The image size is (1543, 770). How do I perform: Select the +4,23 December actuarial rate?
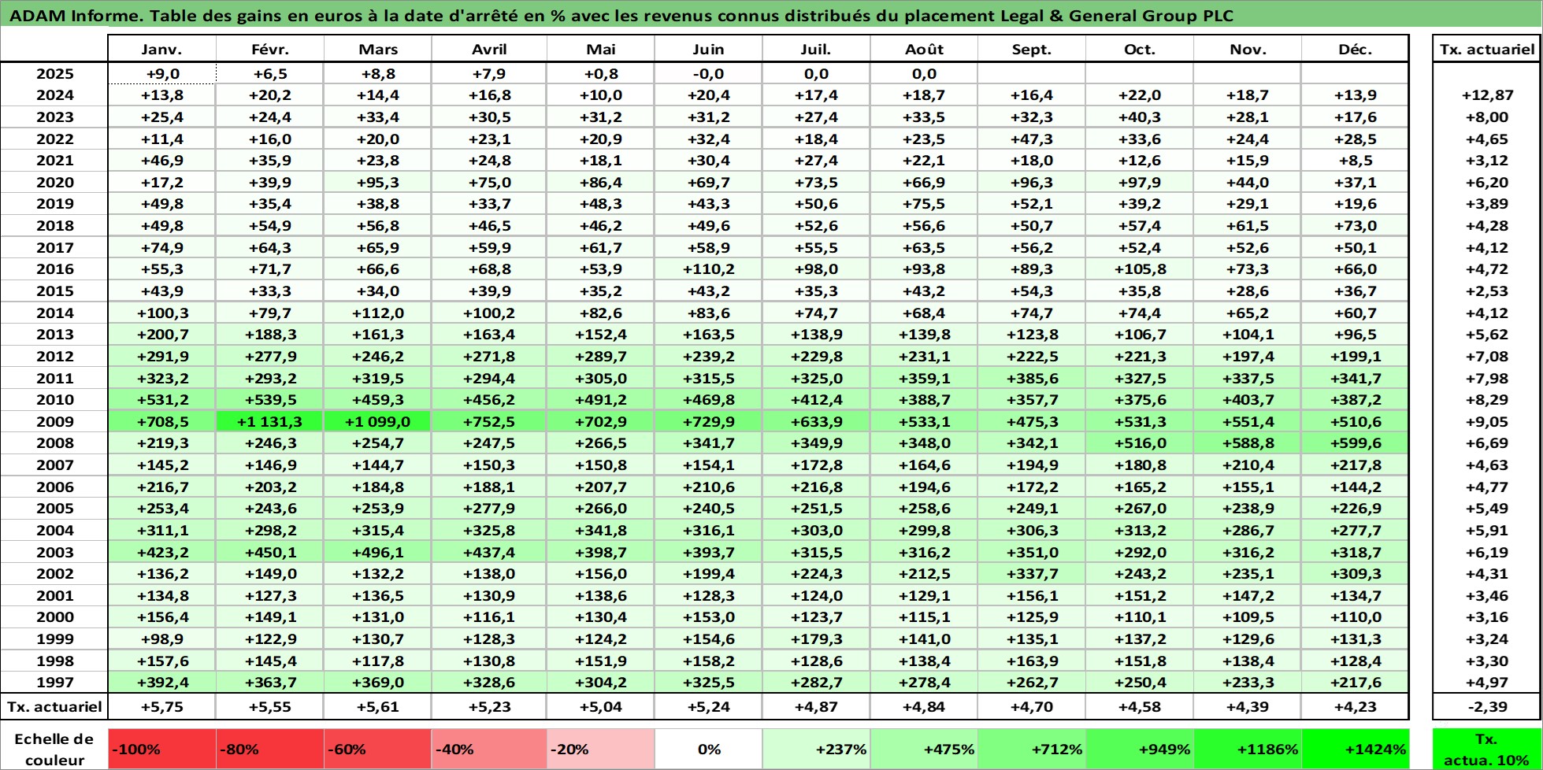coord(1356,707)
